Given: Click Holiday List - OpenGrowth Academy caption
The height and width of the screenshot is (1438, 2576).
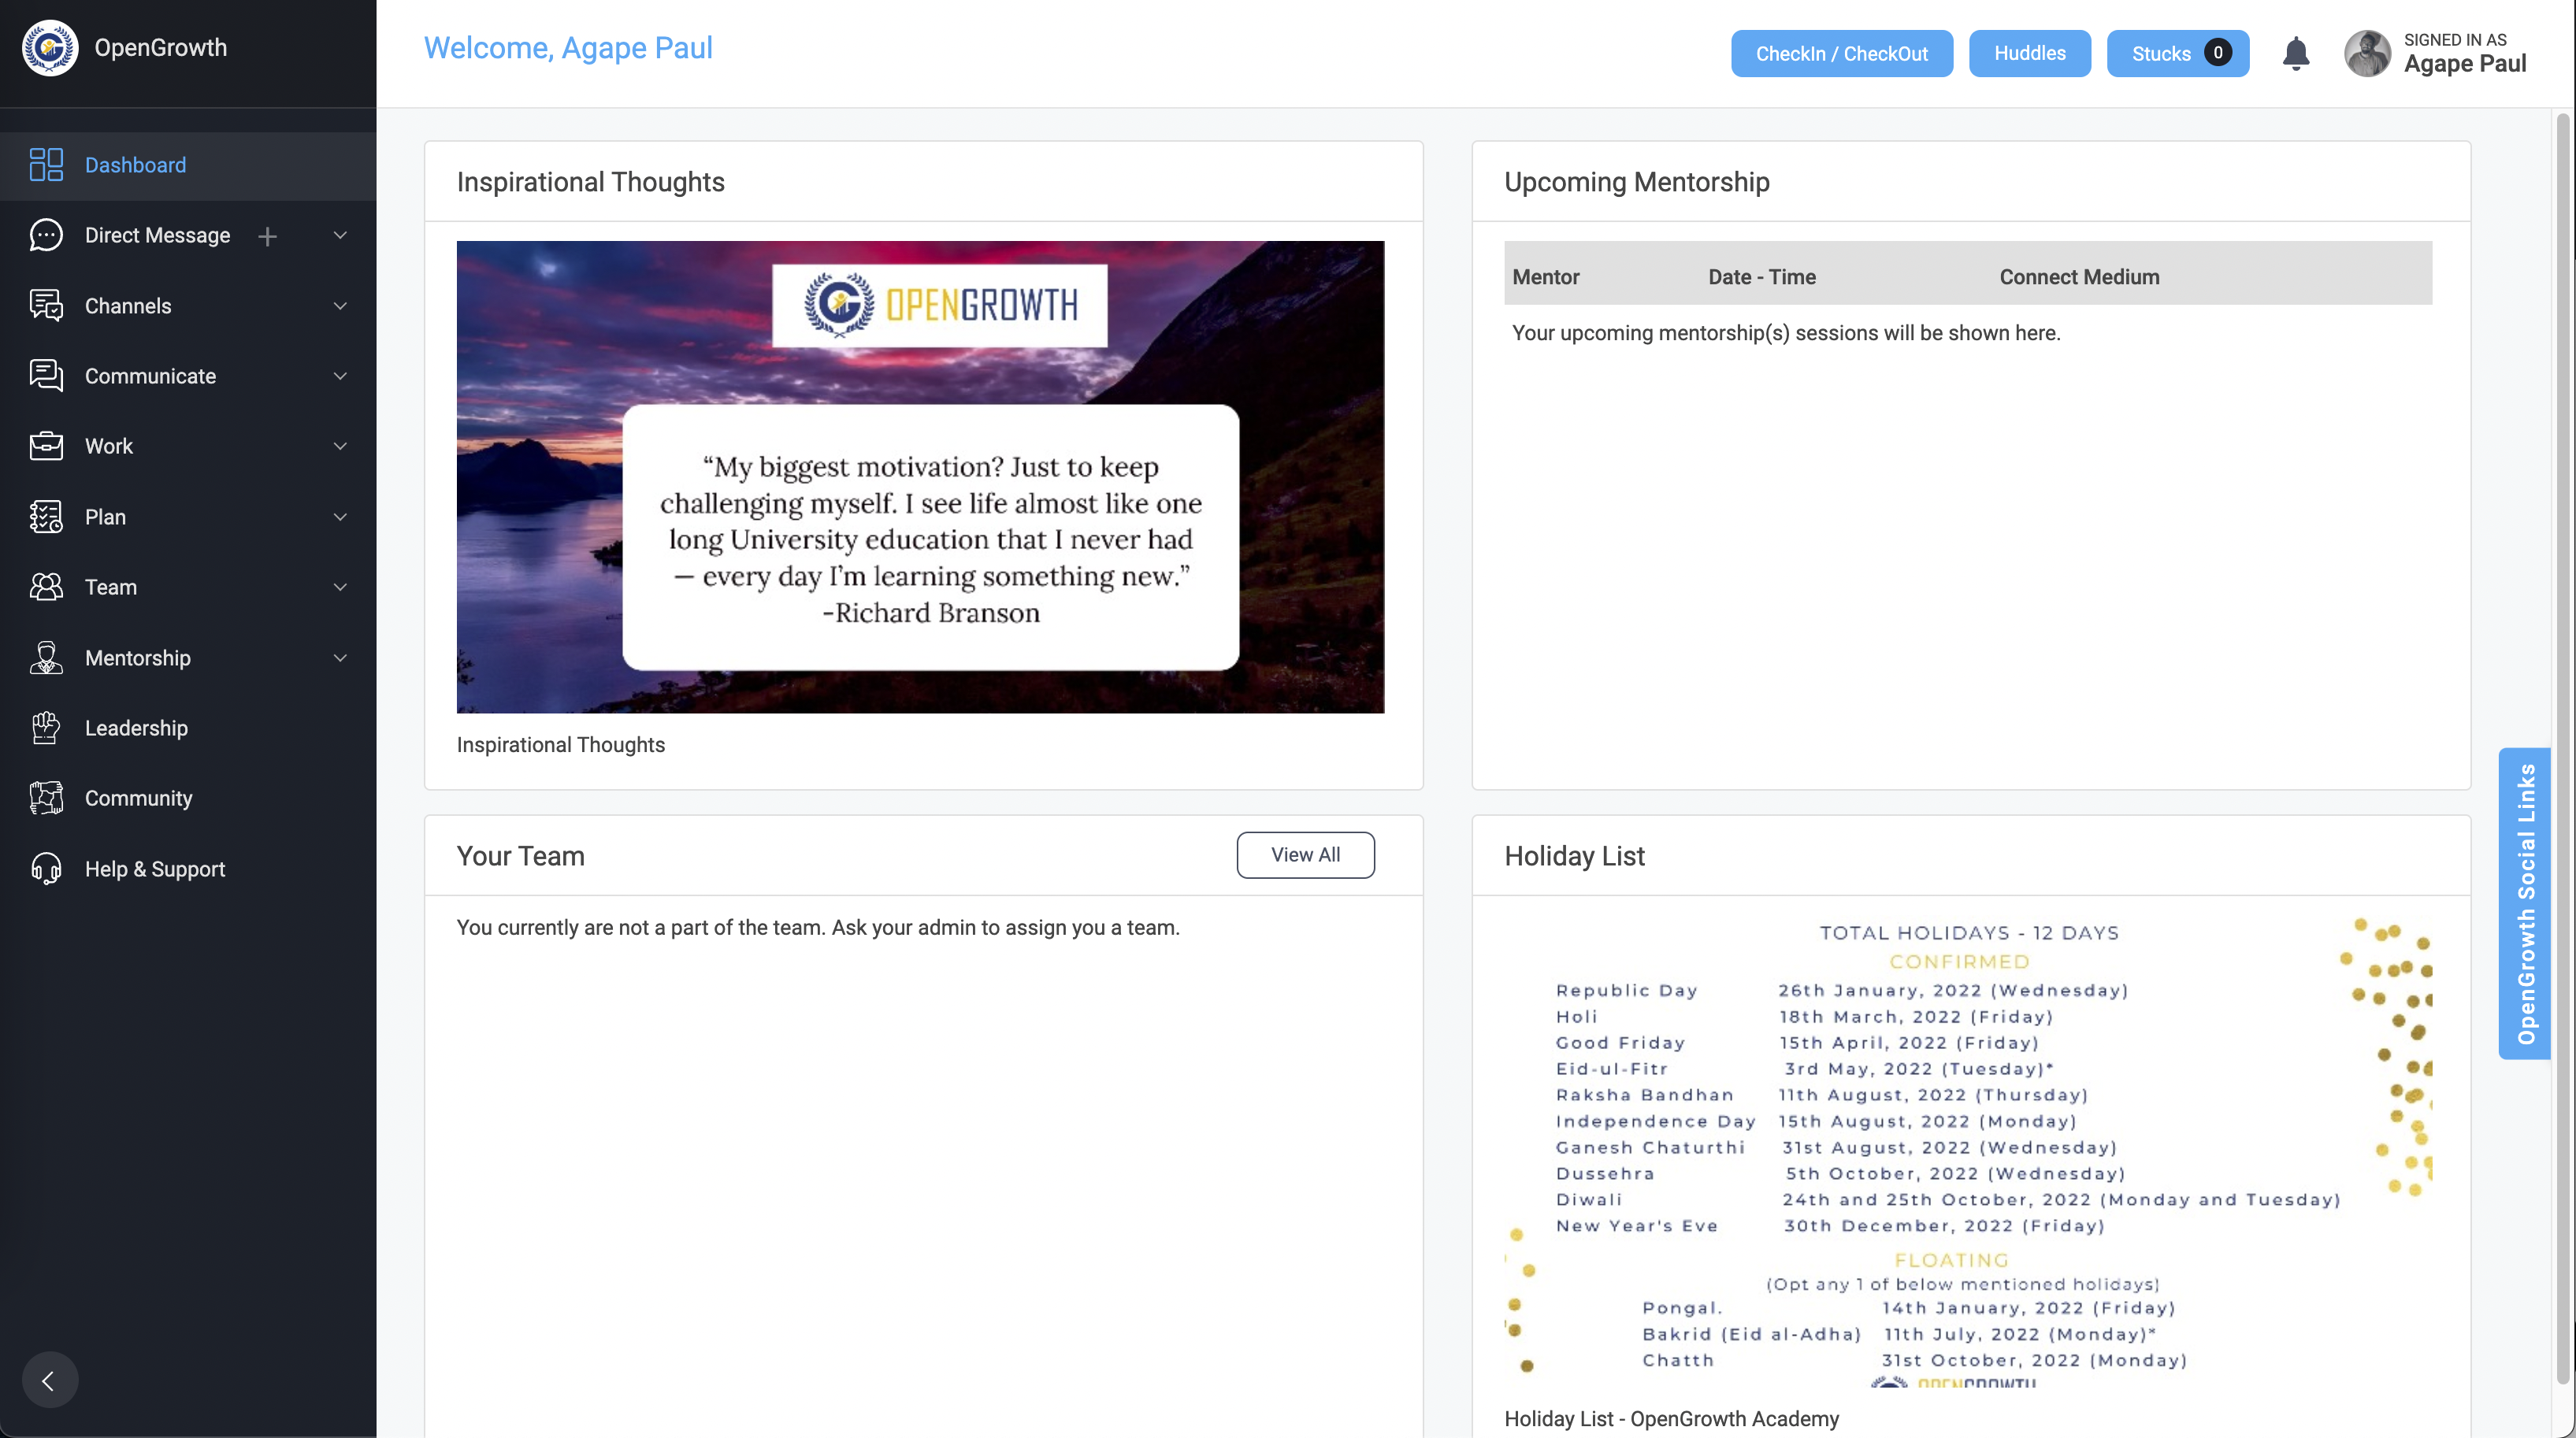Looking at the screenshot, I should coord(1671,1419).
